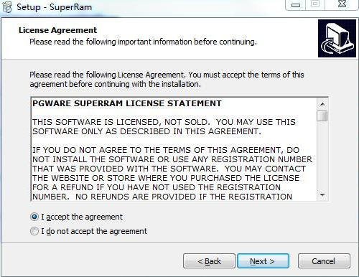Click the license scrollbar up arrow
This screenshot has width=359, height=277.
(x=322, y=104)
